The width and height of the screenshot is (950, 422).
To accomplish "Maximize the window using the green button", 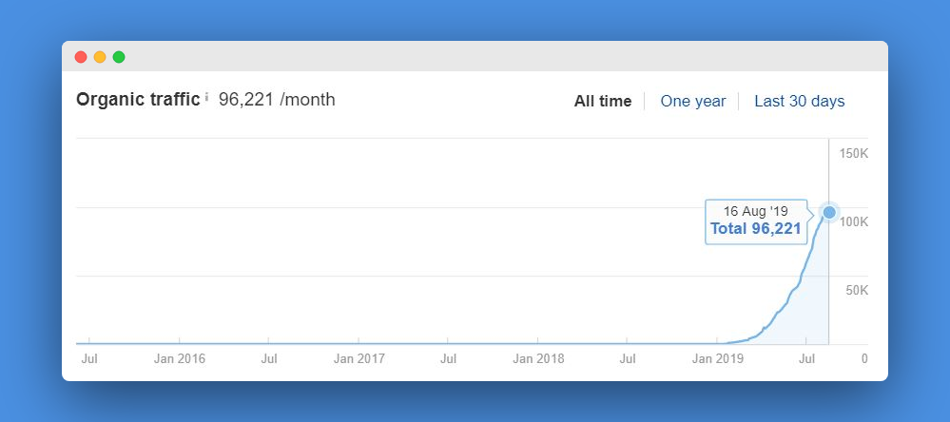I will [x=119, y=57].
